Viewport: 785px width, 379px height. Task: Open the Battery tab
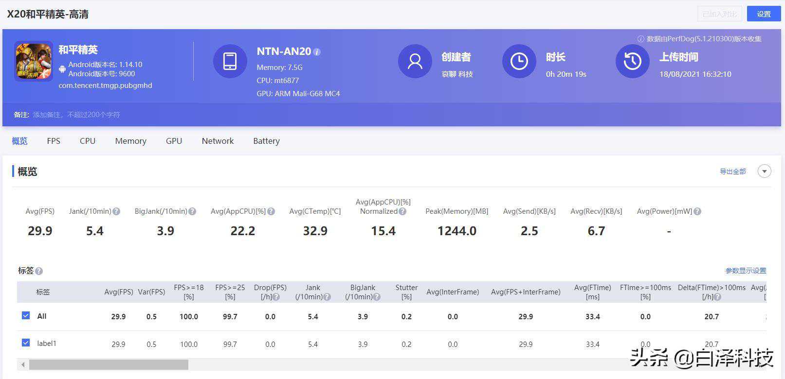pos(266,141)
